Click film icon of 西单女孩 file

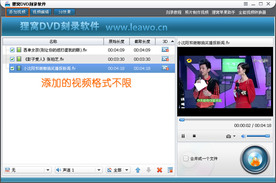pyautogui.click(x=19, y=50)
